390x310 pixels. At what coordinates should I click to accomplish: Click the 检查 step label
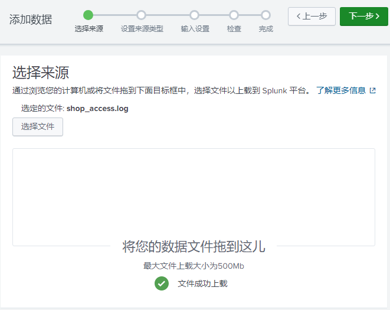234,29
